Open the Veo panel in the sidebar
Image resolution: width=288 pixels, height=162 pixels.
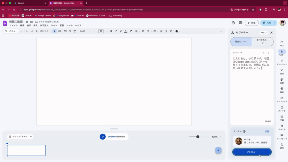point(282,43)
